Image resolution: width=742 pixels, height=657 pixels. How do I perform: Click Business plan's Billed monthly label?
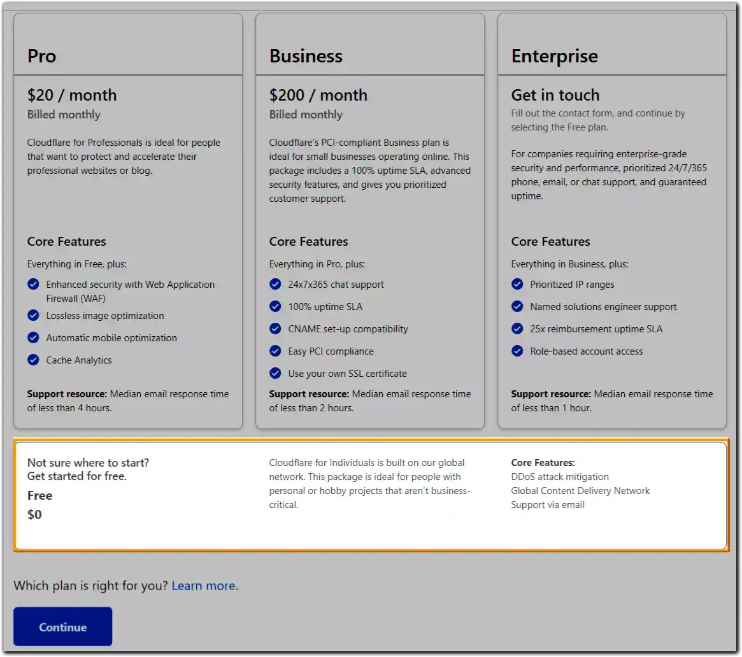click(x=306, y=115)
